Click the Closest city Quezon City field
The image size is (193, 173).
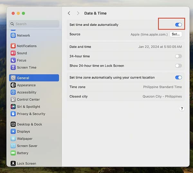162,96
